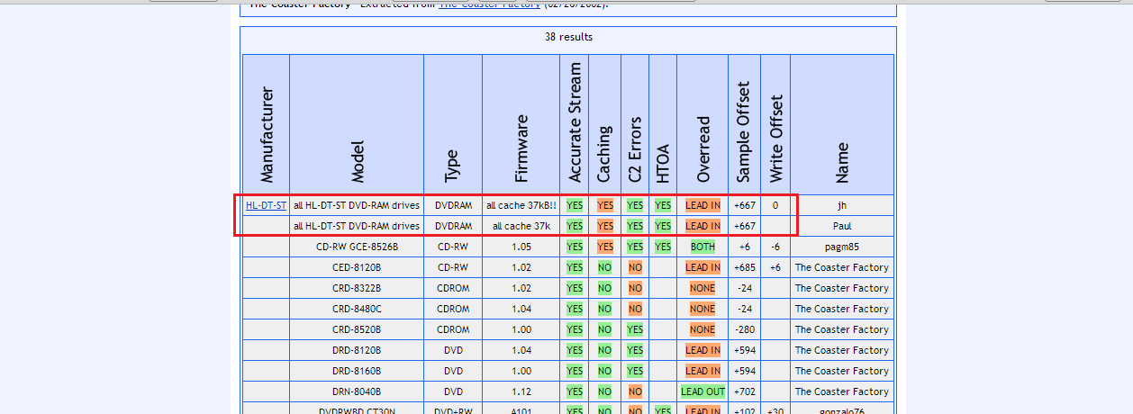Click the -280 sample offset value
Screen dimensions: 1133x414
744,329
